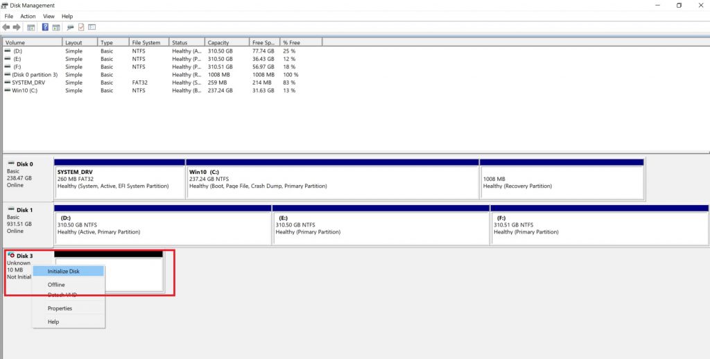The width and height of the screenshot is (710, 359).
Task: Open Properties from the context menu
Action: coord(69,308)
